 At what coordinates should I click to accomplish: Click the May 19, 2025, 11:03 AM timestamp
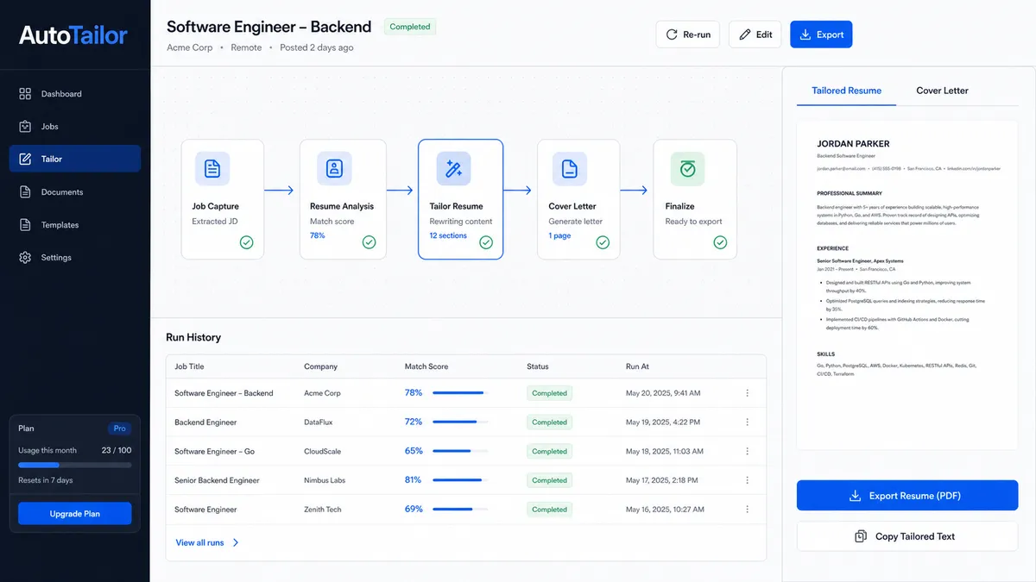(x=665, y=452)
